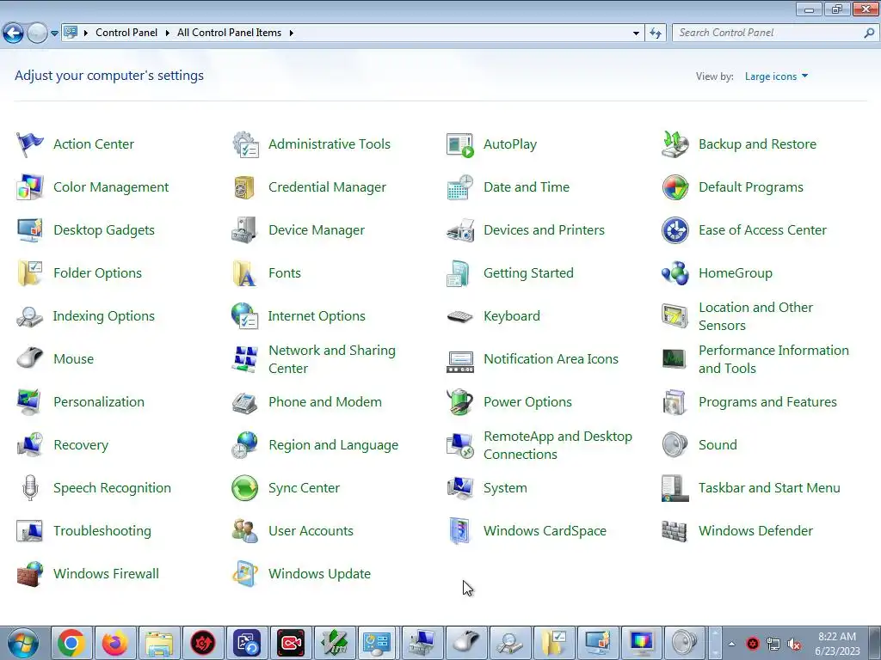
Task: Open the Folder Options link
Action: click(x=98, y=273)
